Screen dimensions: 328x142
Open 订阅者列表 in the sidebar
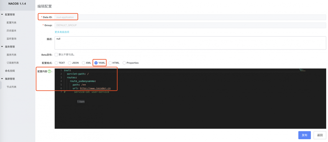click(13, 63)
